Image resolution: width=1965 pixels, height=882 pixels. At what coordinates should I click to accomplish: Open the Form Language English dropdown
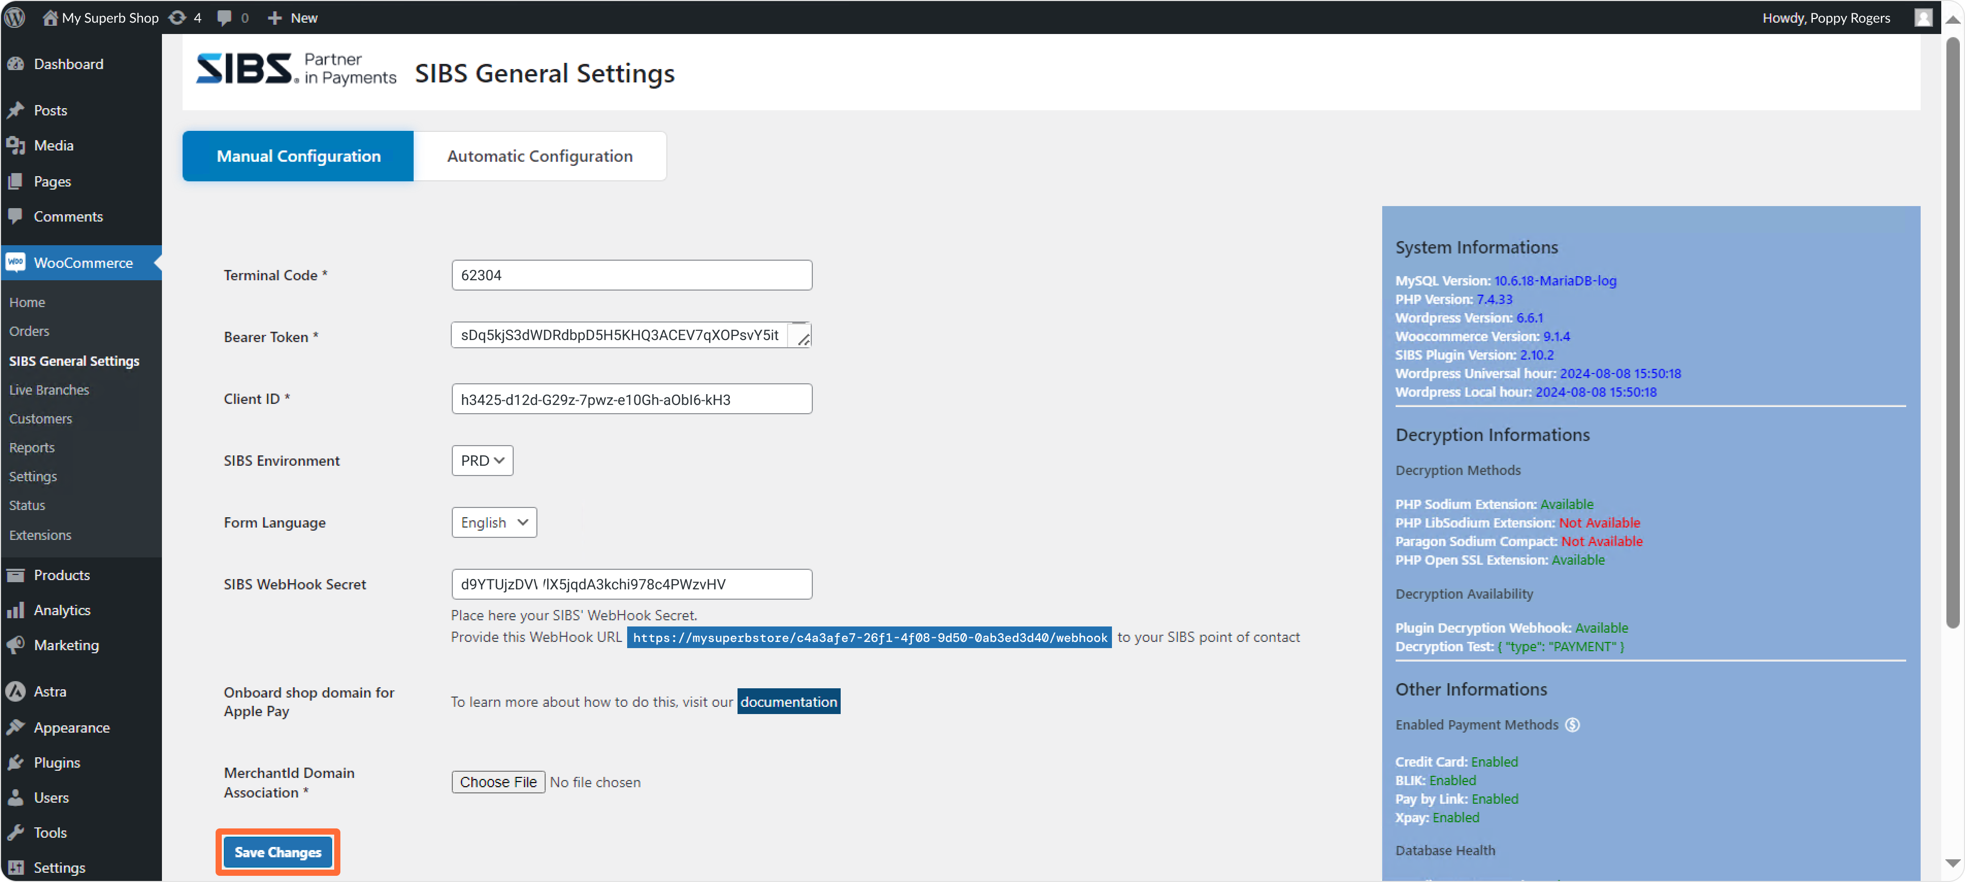click(x=494, y=522)
